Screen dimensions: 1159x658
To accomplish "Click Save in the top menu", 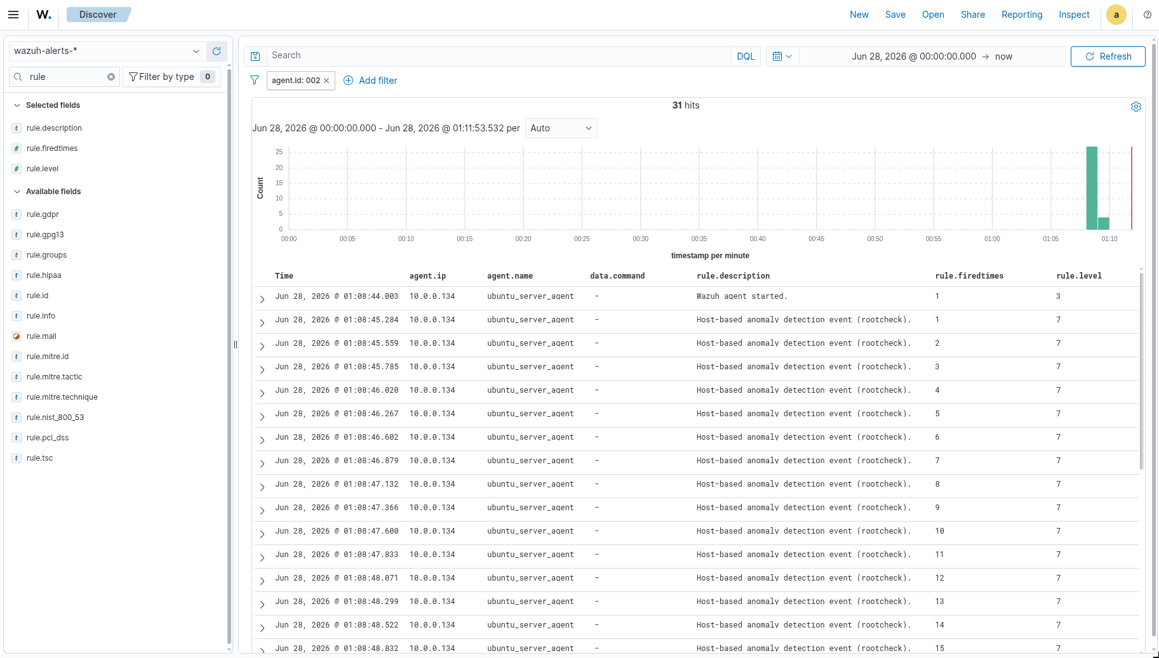I will tap(895, 15).
